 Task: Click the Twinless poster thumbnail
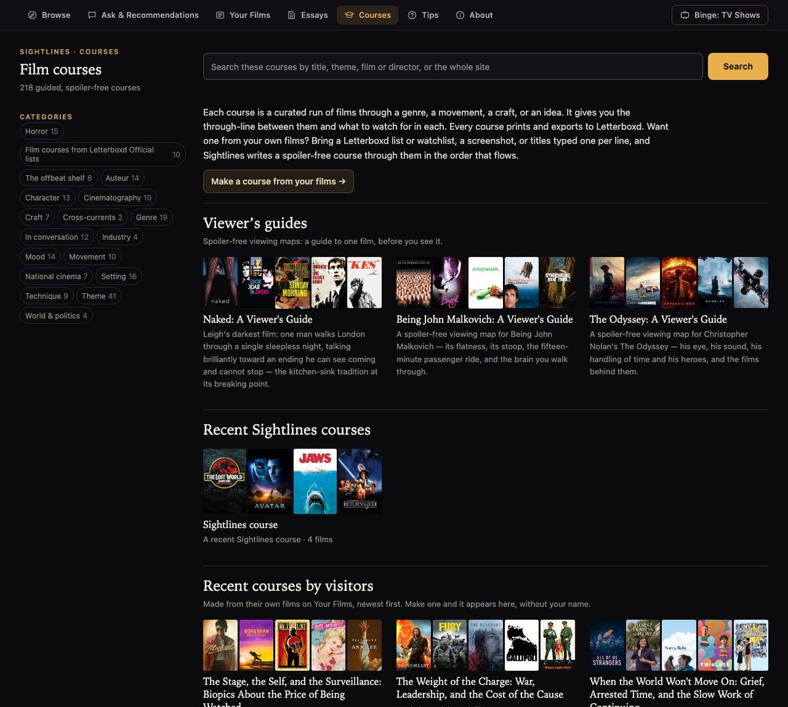tap(714, 645)
